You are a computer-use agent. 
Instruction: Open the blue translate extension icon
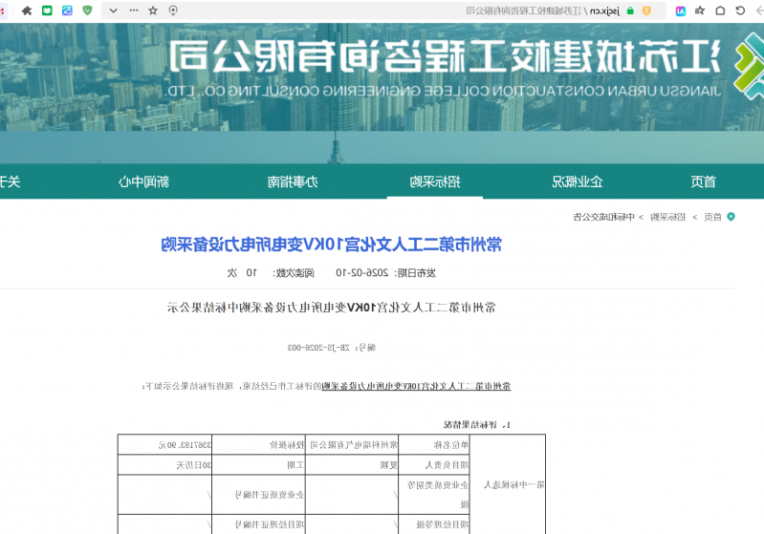[67, 11]
